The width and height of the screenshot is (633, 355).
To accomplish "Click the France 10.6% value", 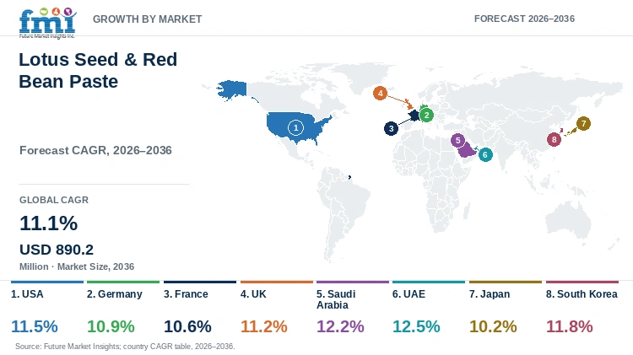I will (187, 326).
